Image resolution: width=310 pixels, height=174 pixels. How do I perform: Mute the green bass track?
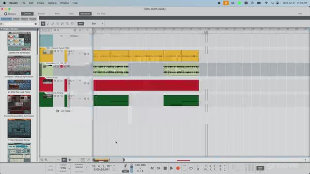pos(55,96)
